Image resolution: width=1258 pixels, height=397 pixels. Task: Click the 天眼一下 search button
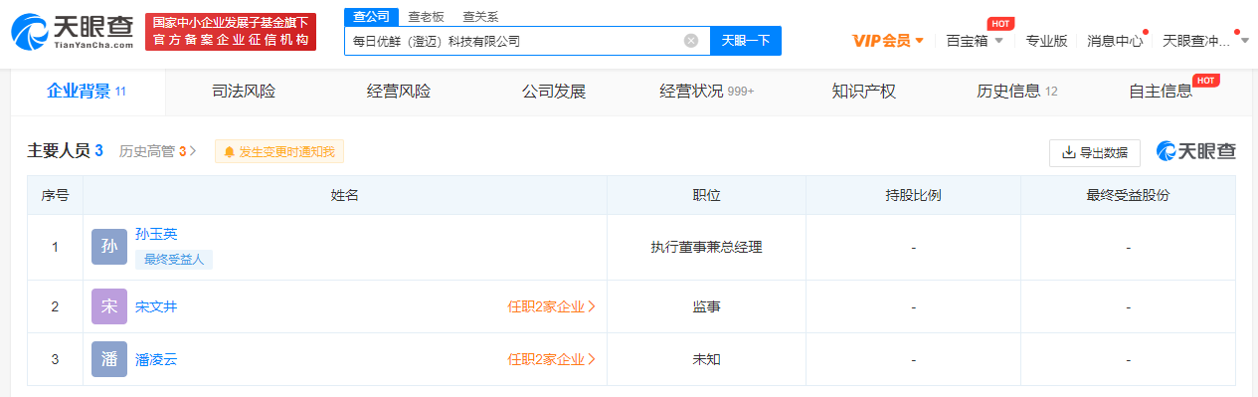(x=746, y=41)
